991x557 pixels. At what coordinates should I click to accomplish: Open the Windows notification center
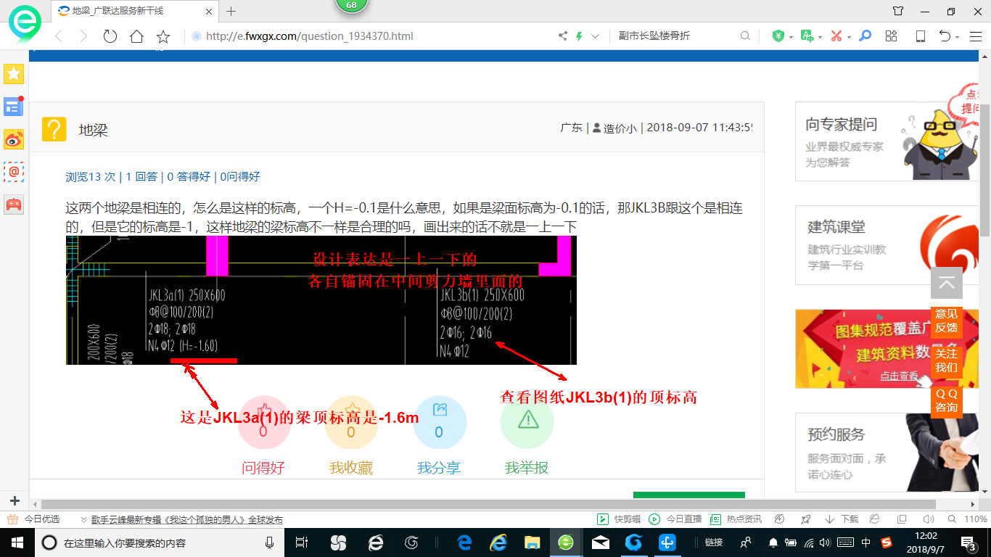pos(968,542)
